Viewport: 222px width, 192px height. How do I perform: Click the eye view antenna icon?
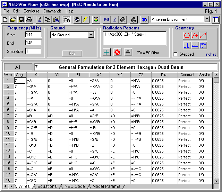pos(77,20)
